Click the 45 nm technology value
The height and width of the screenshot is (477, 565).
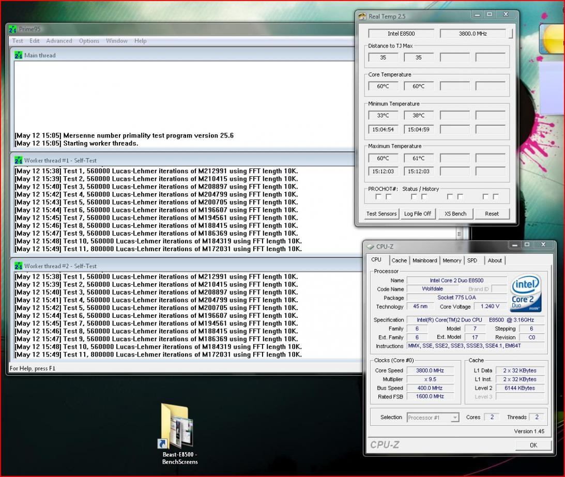[420, 306]
